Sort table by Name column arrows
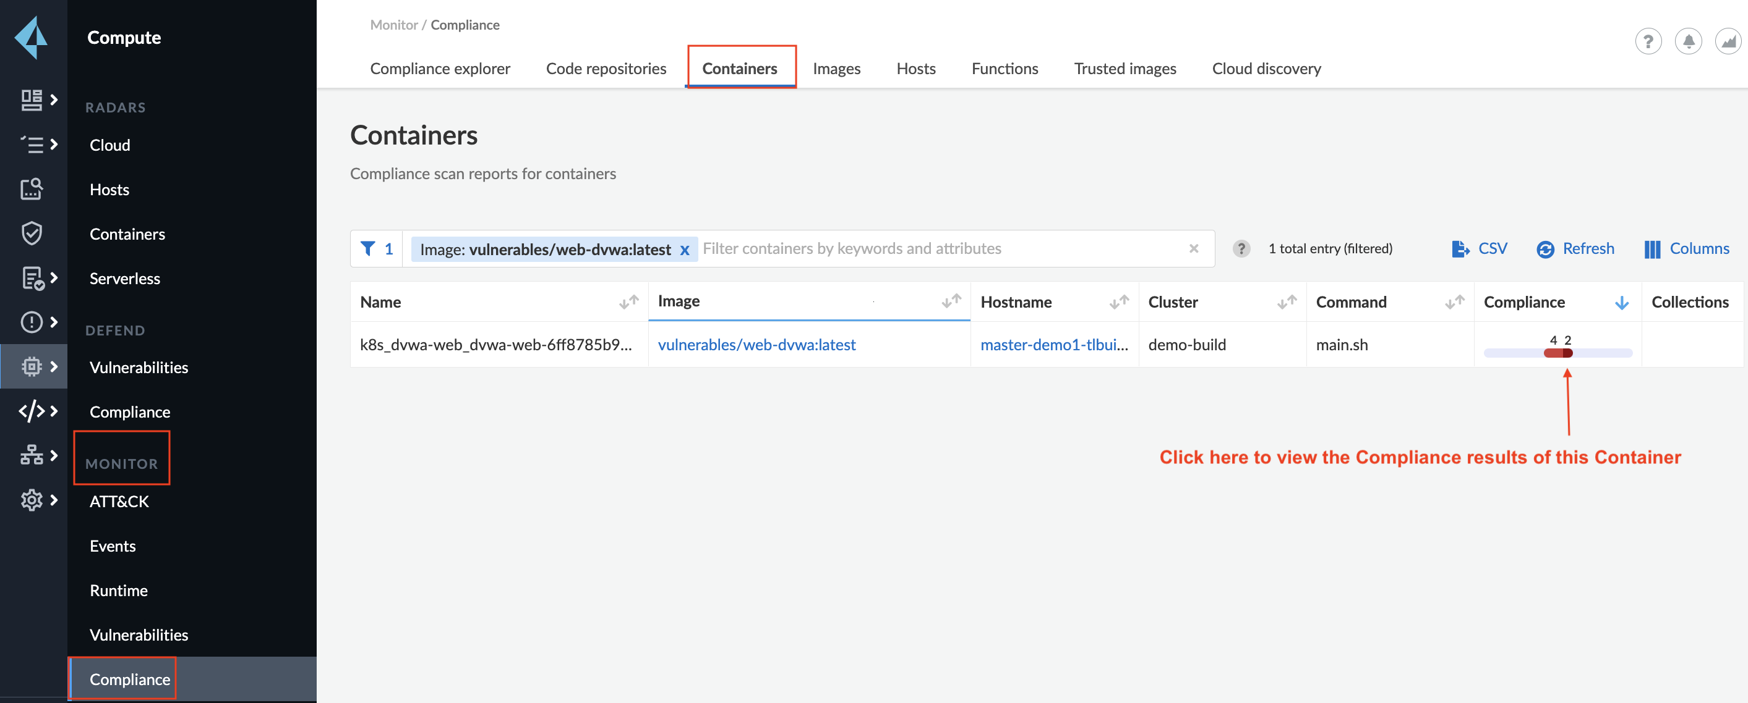Viewport: 1748px width, 703px height. click(x=628, y=302)
